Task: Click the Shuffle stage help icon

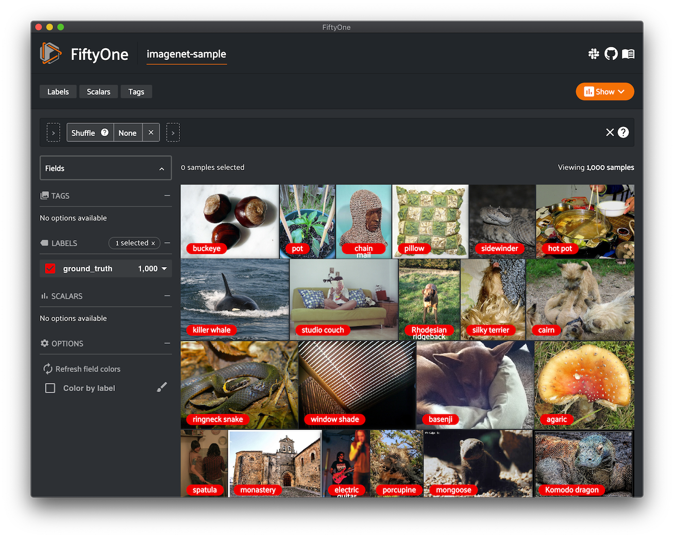Action: [105, 132]
